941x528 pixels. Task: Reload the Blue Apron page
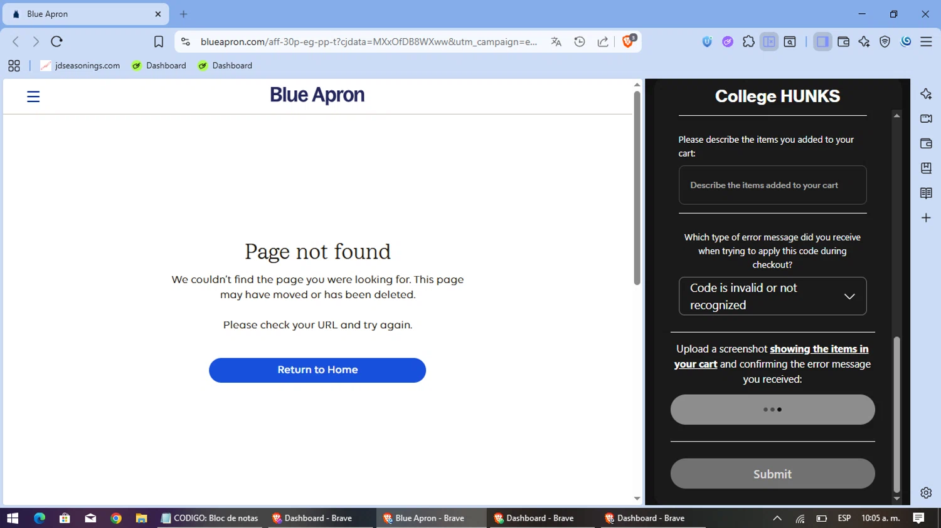pos(56,41)
